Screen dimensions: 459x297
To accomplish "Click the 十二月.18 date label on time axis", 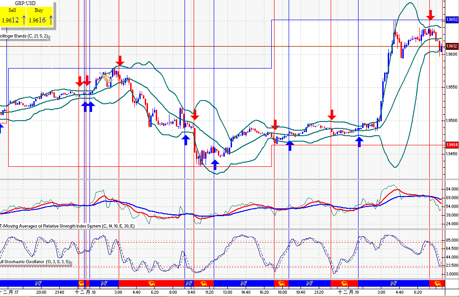I will tap(85, 292).
